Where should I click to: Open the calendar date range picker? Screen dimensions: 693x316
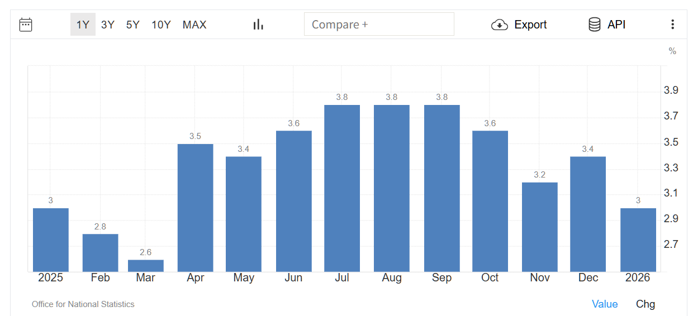tap(26, 25)
